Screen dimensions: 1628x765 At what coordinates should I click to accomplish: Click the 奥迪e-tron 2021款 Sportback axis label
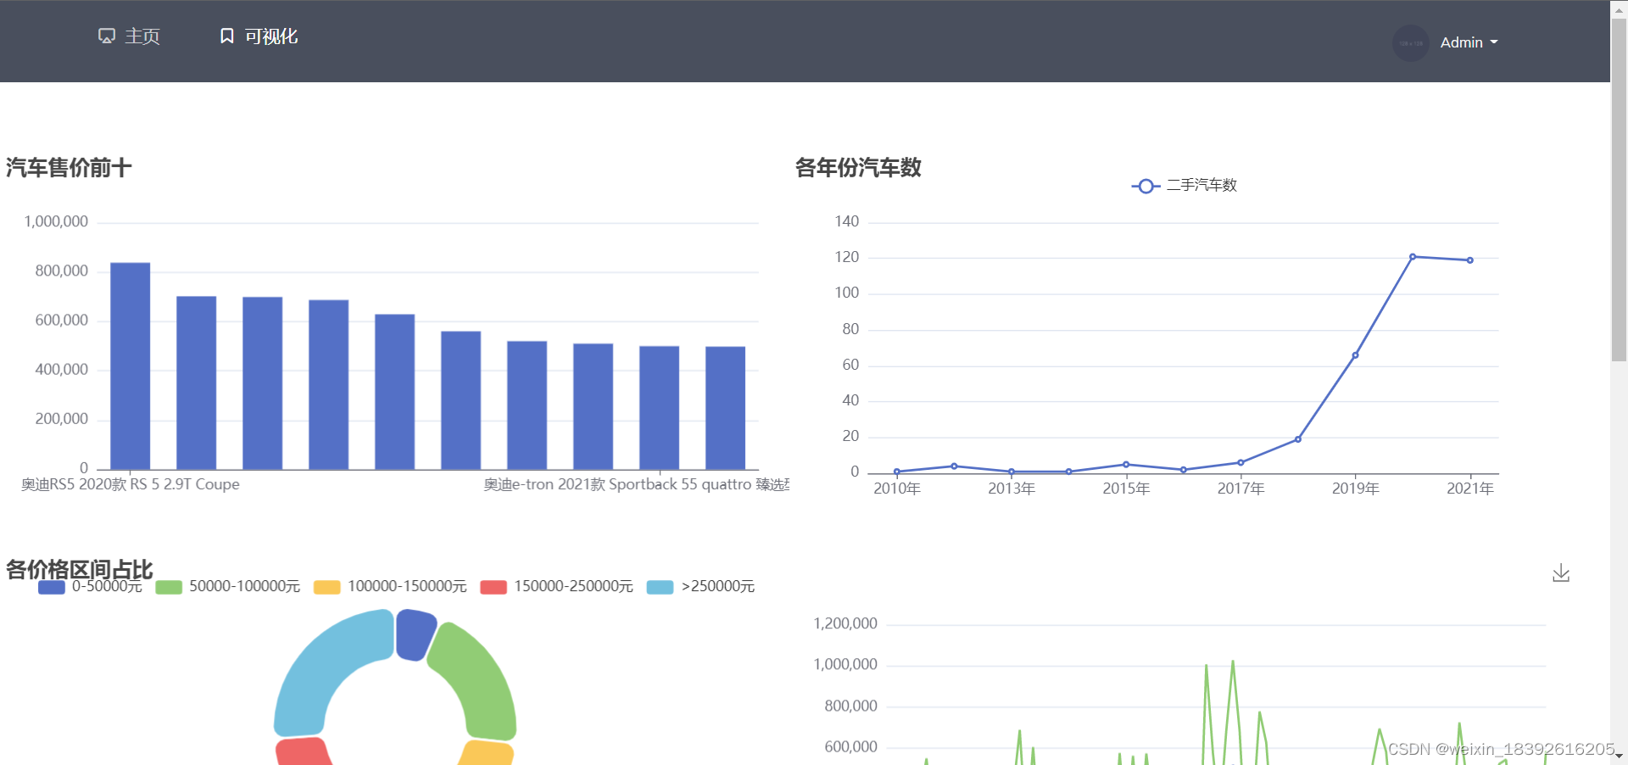pyautogui.click(x=636, y=484)
